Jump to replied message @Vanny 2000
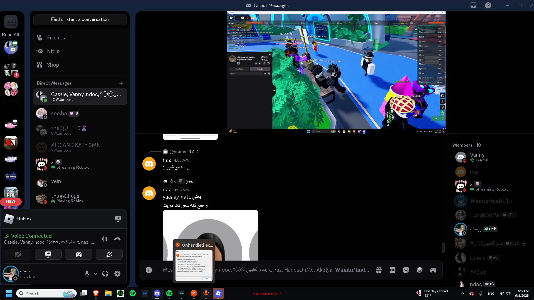534x300 pixels. coord(184,152)
